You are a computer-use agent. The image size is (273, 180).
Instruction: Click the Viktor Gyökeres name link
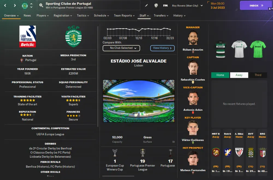click(x=193, y=140)
